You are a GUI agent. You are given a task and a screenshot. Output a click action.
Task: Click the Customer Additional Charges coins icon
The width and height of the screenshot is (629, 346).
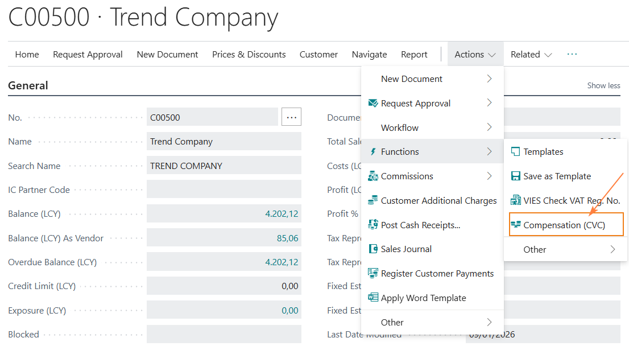pos(373,200)
